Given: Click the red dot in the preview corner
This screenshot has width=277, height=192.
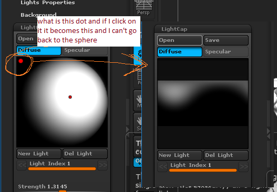Looking at the screenshot, I should (20, 61).
